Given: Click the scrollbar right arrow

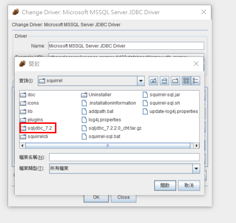Looking at the screenshot, I should [197, 146].
